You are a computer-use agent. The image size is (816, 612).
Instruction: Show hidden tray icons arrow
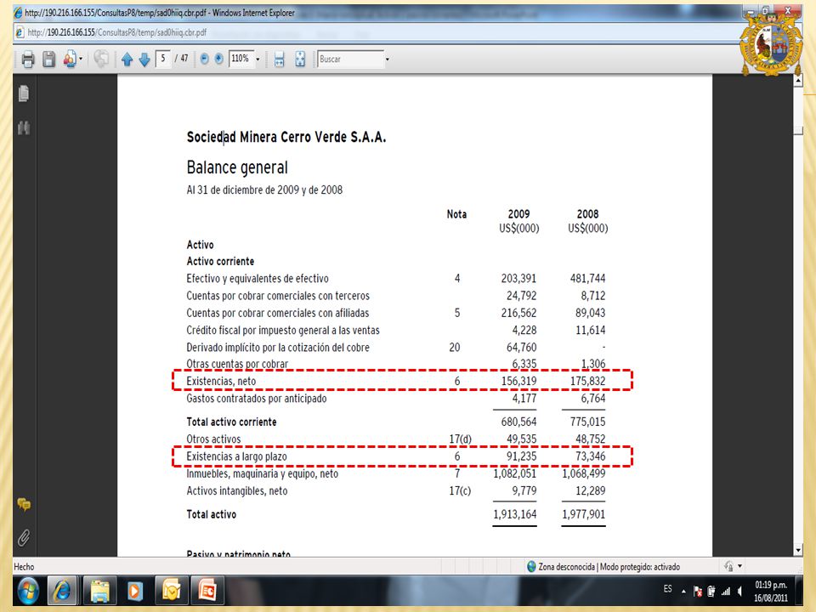point(683,592)
